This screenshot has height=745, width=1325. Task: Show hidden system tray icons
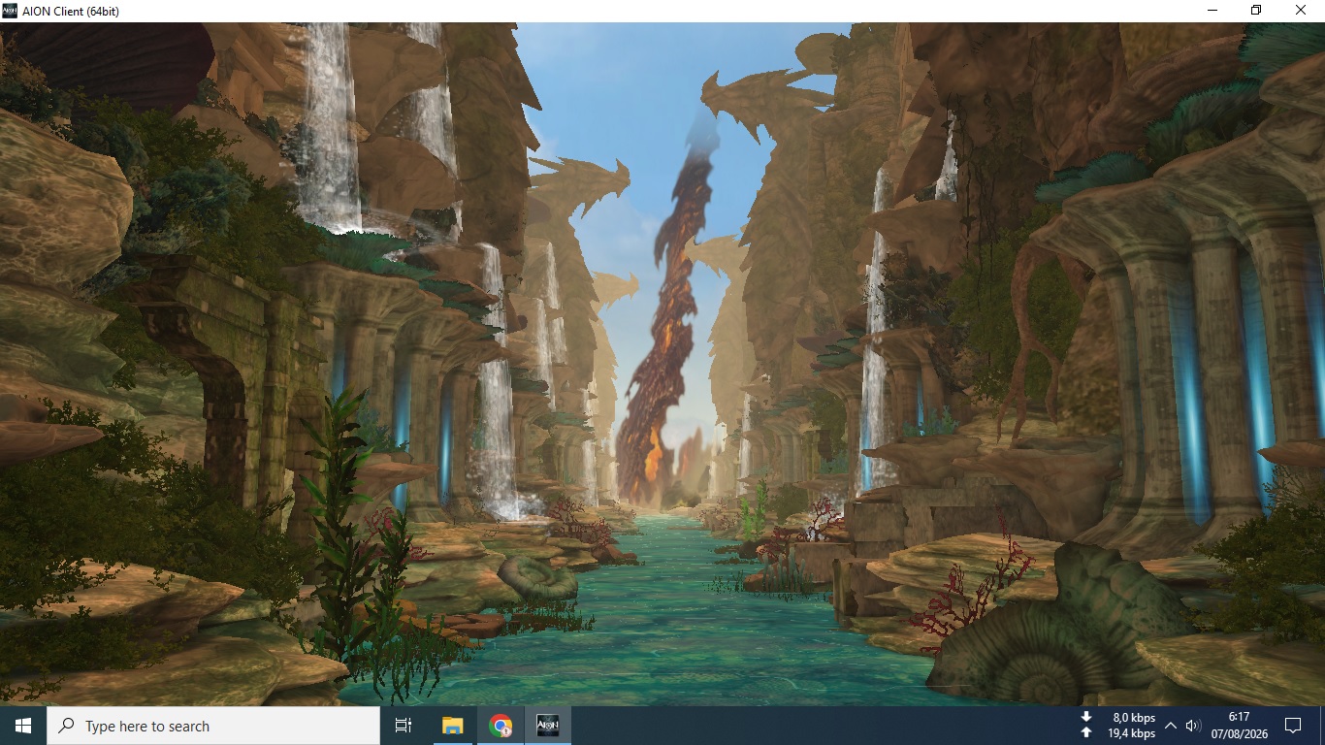point(1170,726)
